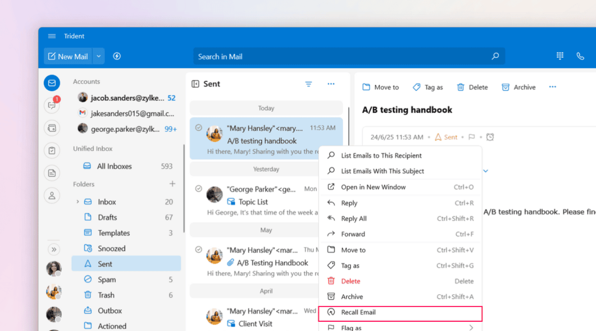Viewport: 596px width, 331px height.
Task: Click the lightning quick actions icon
Action: point(117,56)
